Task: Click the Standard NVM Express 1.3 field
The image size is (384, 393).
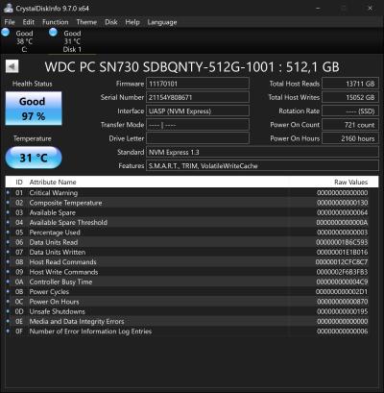Action: click(x=262, y=152)
